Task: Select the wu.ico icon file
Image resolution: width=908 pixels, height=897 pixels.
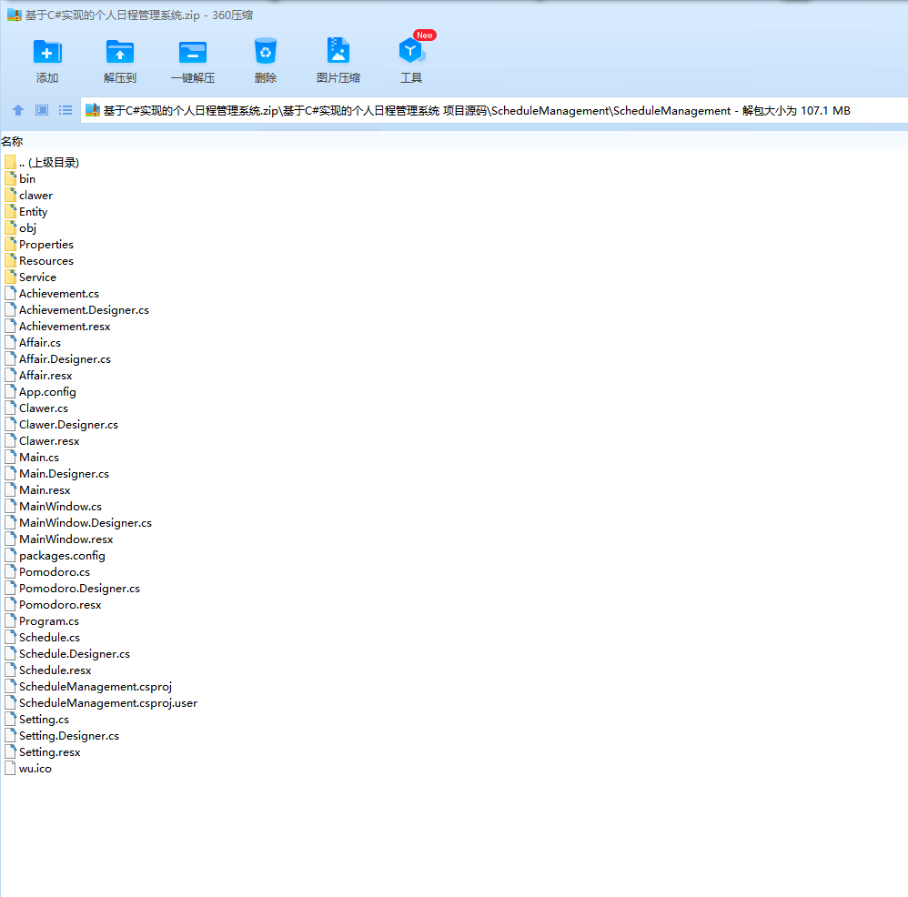Action: (x=28, y=769)
